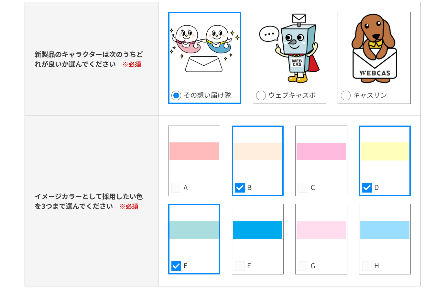Viewport: 445px width, 289px height.
Task: Choose ウェブキャスボ as the new character
Action: [261, 96]
